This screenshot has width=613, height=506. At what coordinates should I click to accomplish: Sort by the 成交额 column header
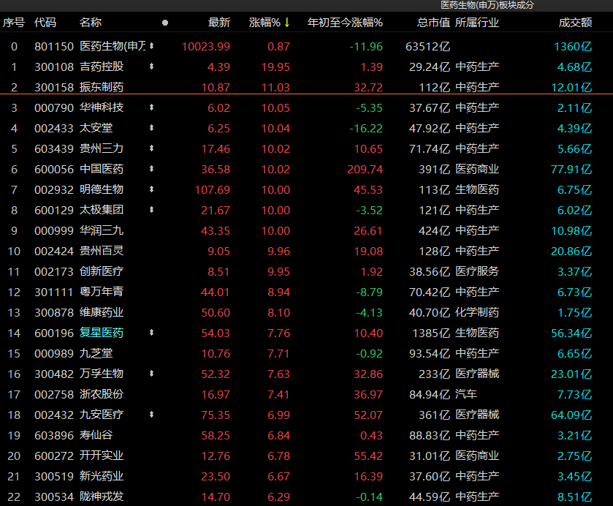click(575, 23)
